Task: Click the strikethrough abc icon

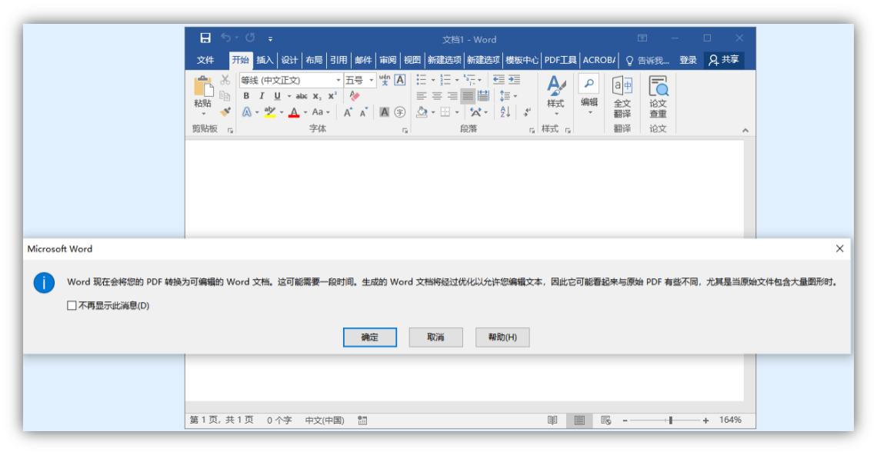Action: pos(302,96)
